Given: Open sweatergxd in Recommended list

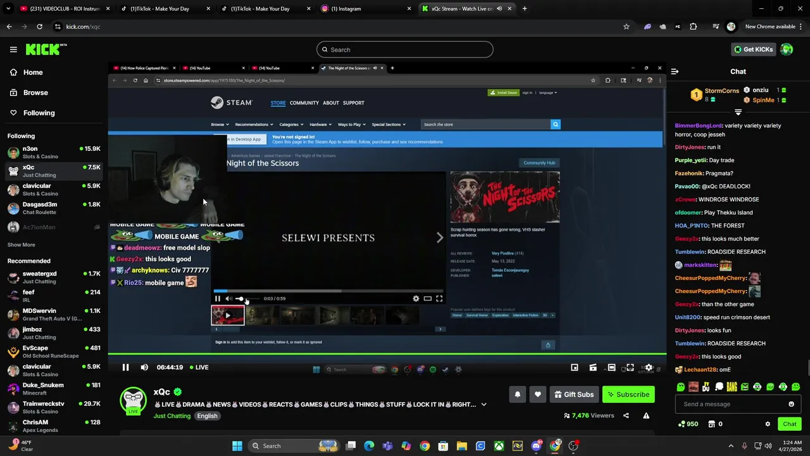Looking at the screenshot, I should click(x=54, y=277).
